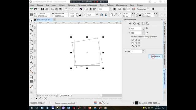Click the no-fill X swatch in status bar

[104, 103]
